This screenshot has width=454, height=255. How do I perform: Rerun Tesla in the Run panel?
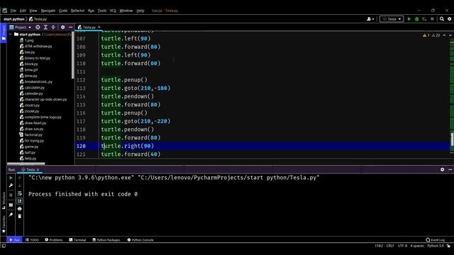[11, 178]
